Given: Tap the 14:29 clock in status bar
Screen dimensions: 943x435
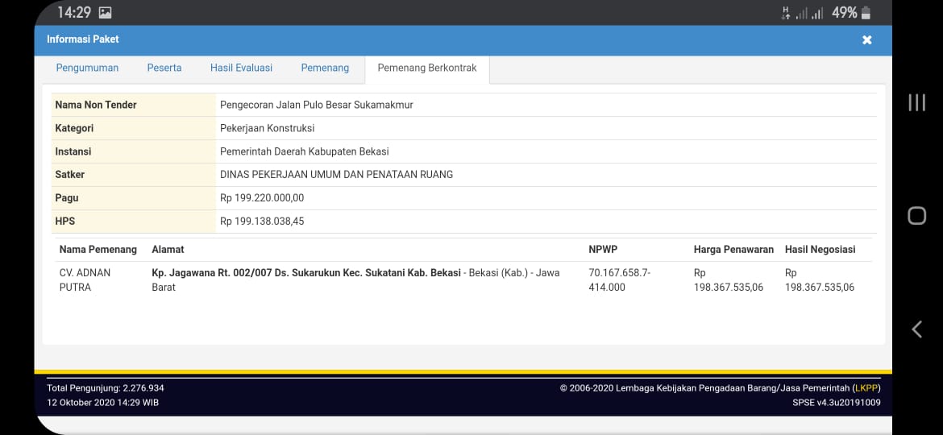Looking at the screenshot, I should (x=74, y=13).
